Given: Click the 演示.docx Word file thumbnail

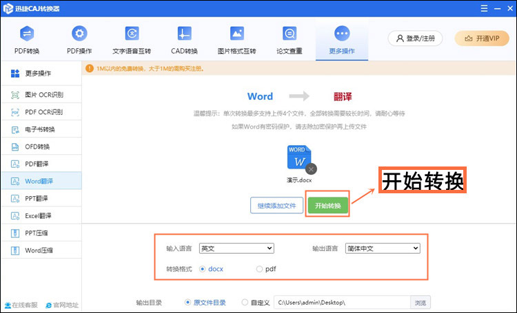Looking at the screenshot, I should [x=298, y=158].
